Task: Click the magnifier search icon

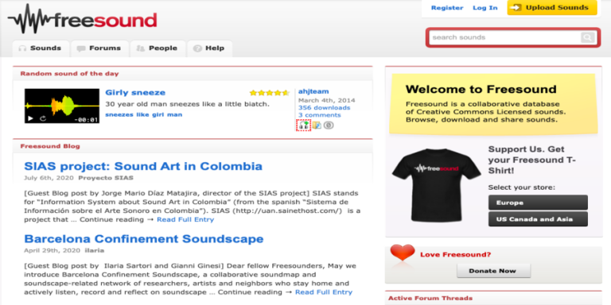Action: (587, 37)
